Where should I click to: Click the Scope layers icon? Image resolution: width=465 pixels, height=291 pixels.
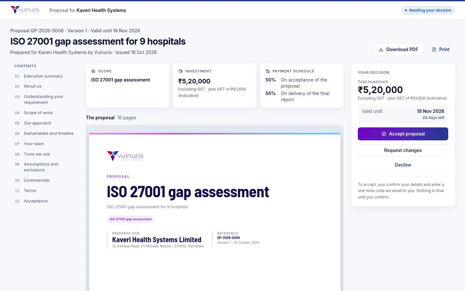pos(93,71)
